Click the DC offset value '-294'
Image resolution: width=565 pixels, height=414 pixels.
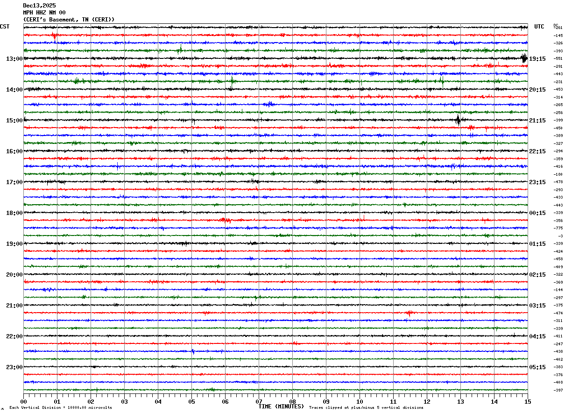click(558, 151)
